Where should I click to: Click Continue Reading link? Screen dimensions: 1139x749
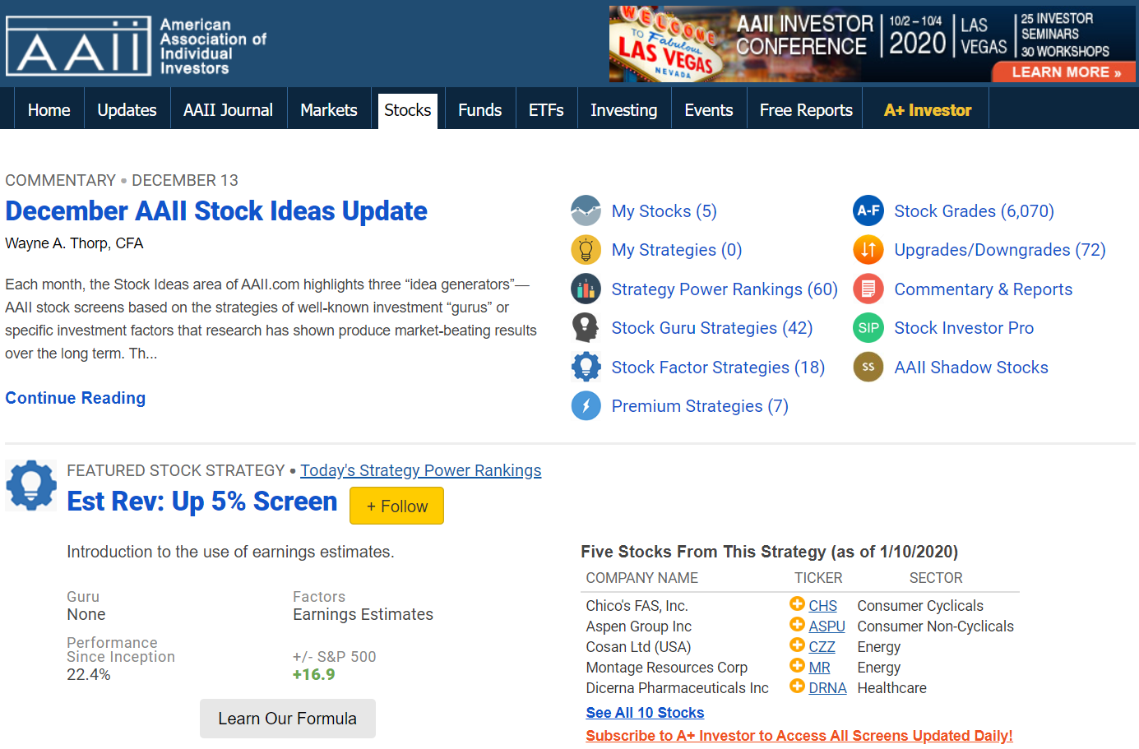[76, 398]
